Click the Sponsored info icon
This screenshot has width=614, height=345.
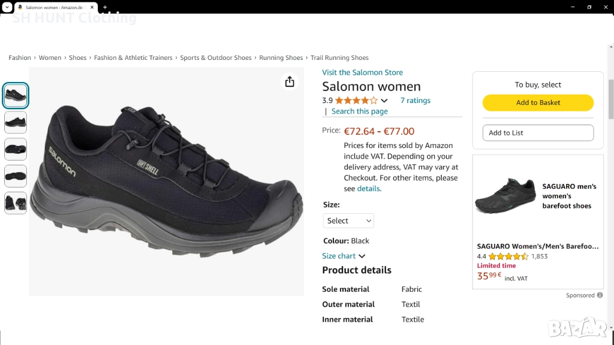click(600, 295)
